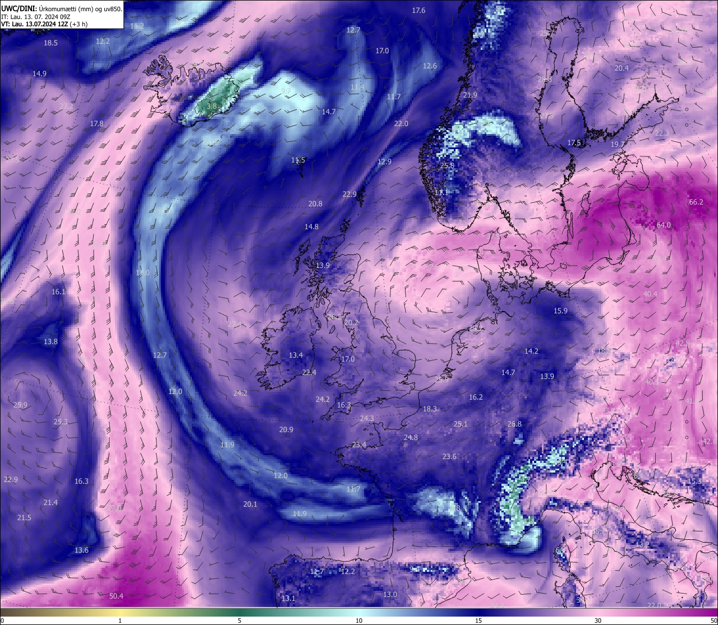This screenshot has width=718, height=625.
Task: Click the 23.4 value label
Action: 359,445
